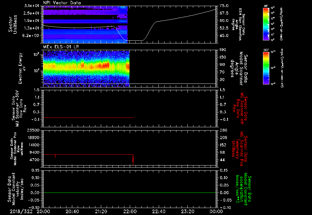Click the 'Model Scanner Pos Raw unitless' axis label
The height and width of the screenshot is (215, 312).
[x=17, y=148]
